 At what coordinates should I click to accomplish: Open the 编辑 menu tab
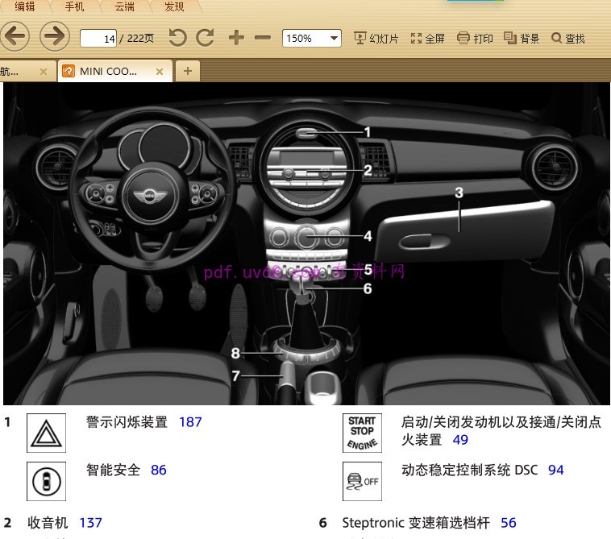(x=24, y=6)
